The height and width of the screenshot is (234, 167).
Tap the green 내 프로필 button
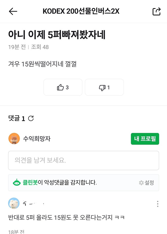(x=145, y=139)
